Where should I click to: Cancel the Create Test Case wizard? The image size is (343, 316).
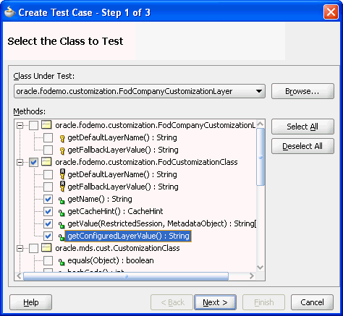312,302
